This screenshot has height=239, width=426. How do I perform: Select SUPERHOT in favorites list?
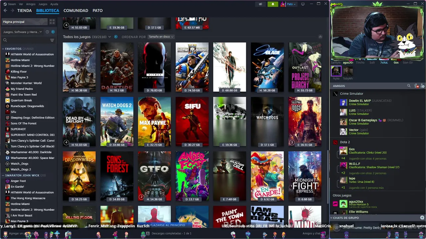pyautogui.click(x=29, y=129)
